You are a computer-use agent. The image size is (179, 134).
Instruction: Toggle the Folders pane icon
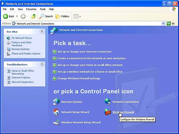(58, 16)
